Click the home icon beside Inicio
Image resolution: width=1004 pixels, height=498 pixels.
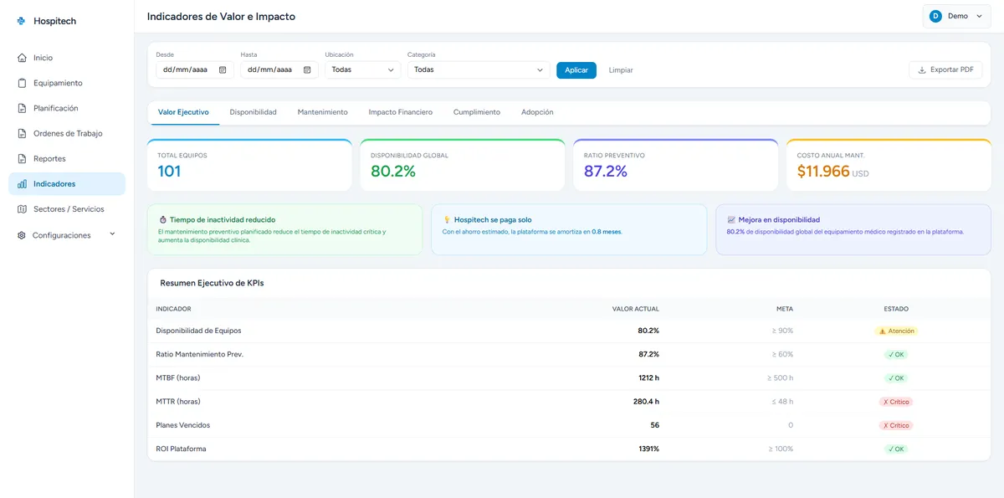coord(22,58)
